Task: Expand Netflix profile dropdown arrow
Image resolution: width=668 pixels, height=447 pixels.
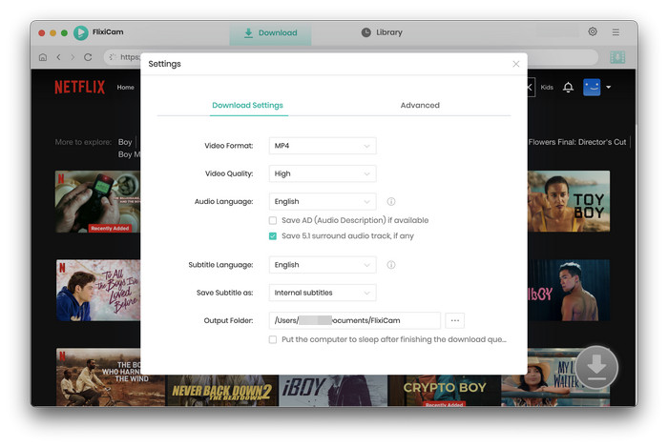Action: [609, 87]
